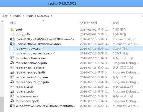Click the redis.windows.conf file icon
Screen dimensions: 143x112
(x=12, y=48)
